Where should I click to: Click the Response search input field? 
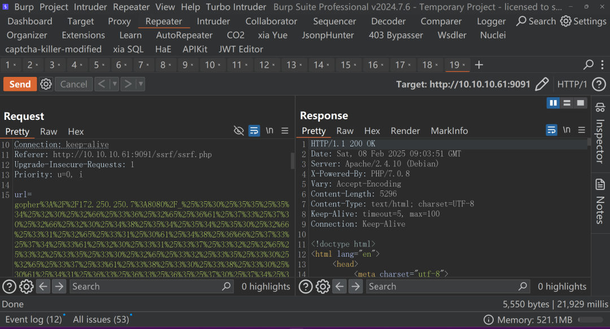point(448,287)
